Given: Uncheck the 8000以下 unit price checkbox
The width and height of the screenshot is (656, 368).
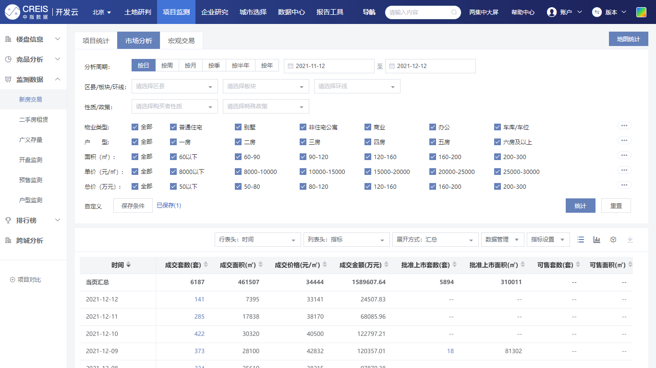Looking at the screenshot, I should coord(173,172).
